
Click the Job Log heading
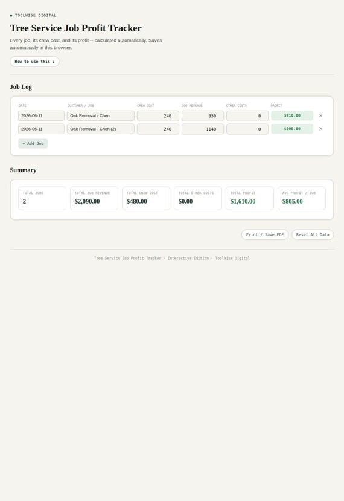click(x=21, y=87)
